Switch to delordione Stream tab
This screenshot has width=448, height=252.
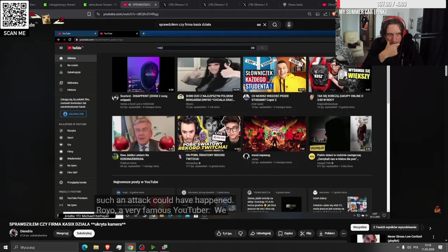100,5
